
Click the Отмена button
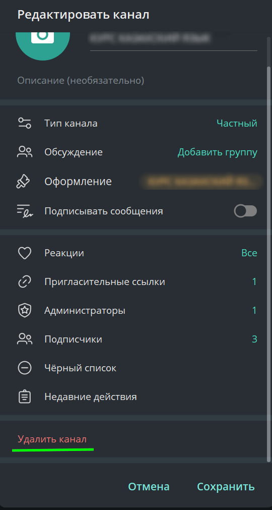[149, 487]
